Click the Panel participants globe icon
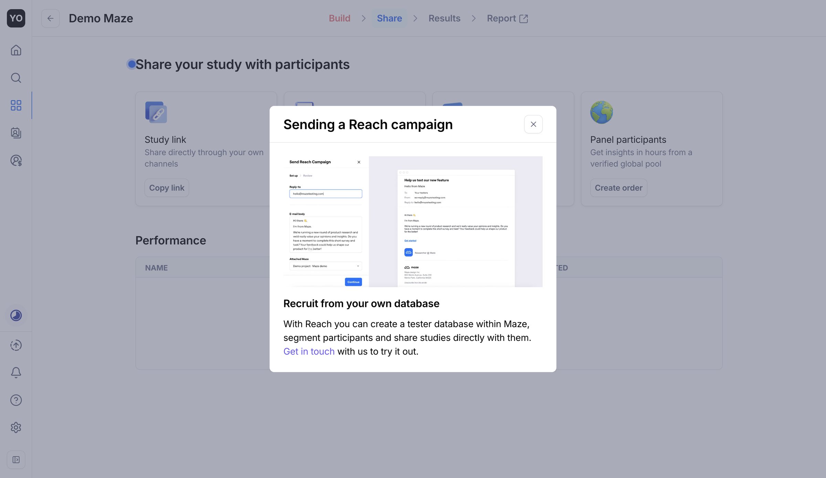The image size is (826, 478). pos(601,112)
